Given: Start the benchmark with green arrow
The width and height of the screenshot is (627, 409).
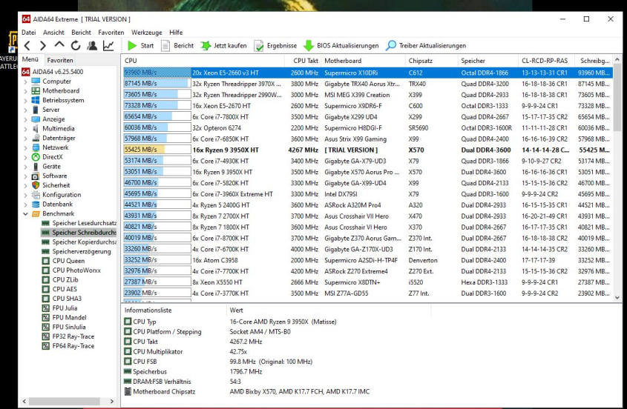Looking at the screenshot, I should [x=140, y=45].
